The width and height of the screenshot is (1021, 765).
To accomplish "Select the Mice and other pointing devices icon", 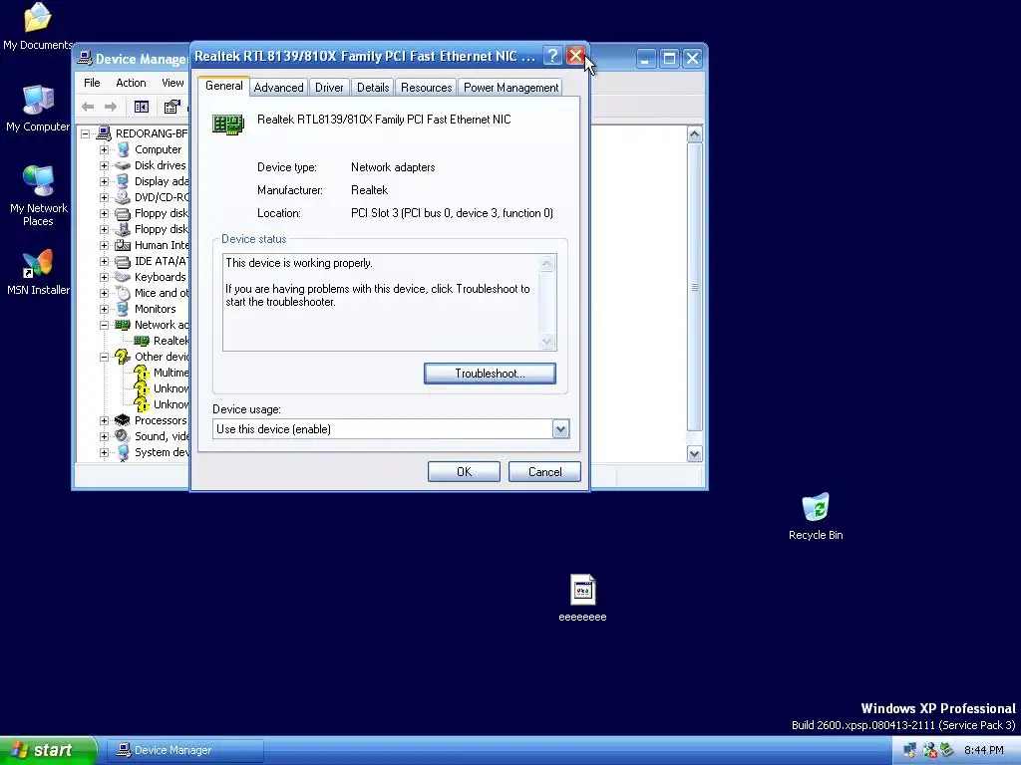I will [123, 293].
